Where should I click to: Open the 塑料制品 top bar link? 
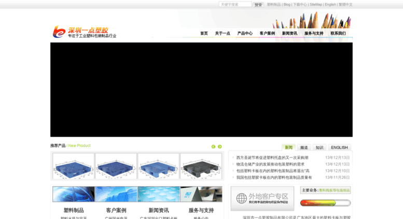pos(274,5)
